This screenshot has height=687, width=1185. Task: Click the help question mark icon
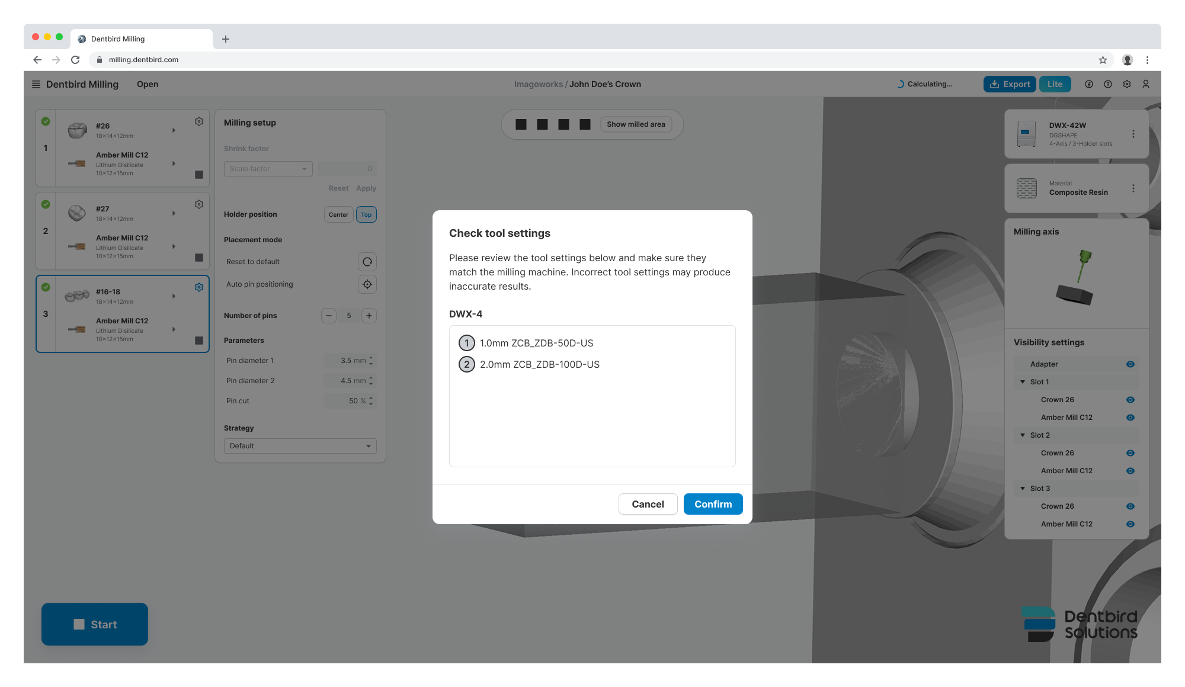click(x=1108, y=84)
